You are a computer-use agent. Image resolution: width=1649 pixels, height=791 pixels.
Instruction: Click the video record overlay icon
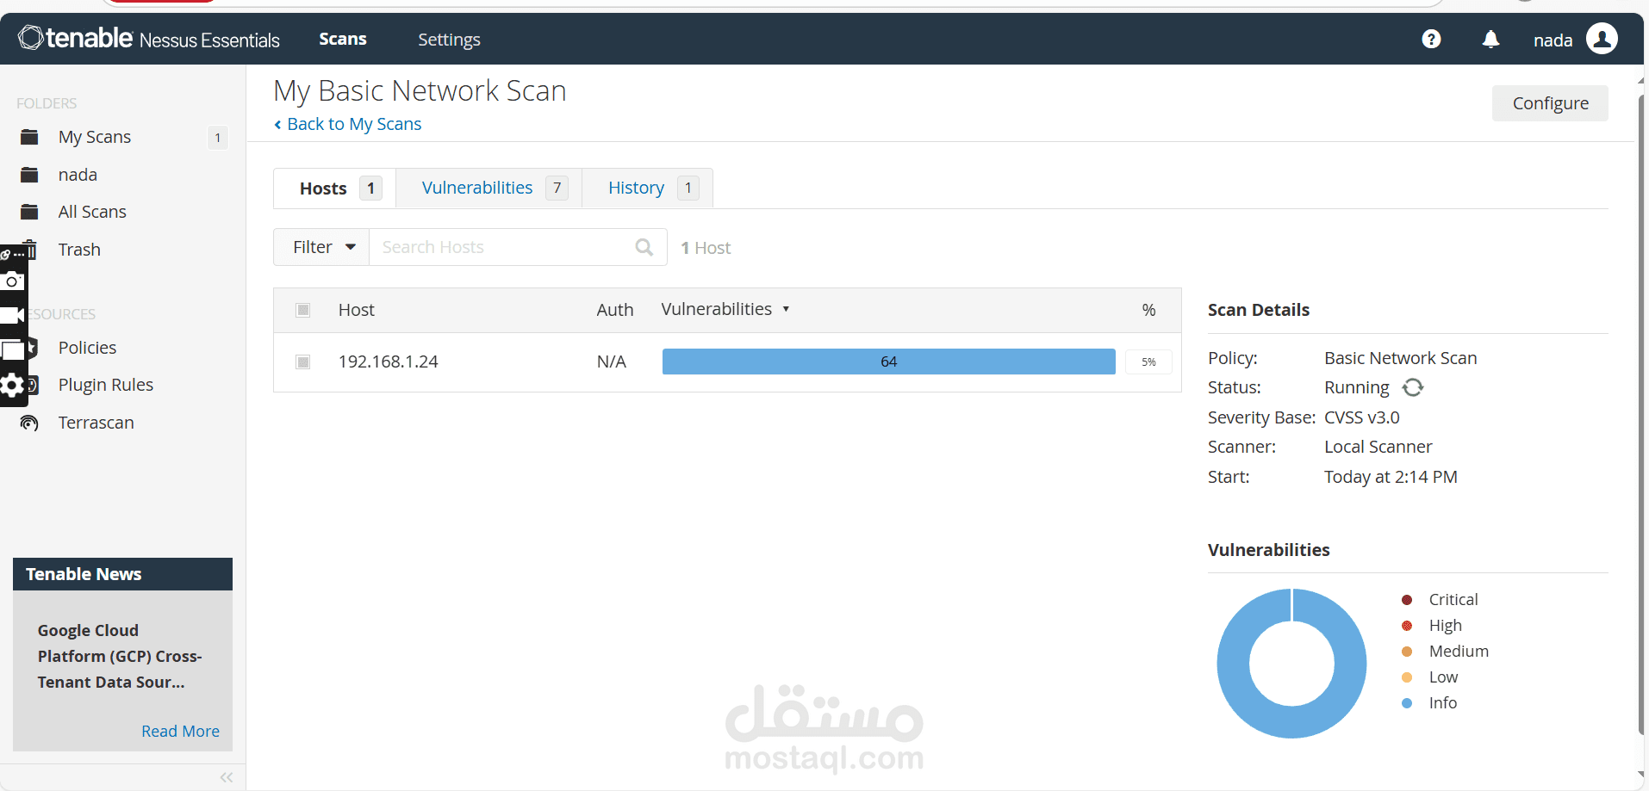(12, 315)
